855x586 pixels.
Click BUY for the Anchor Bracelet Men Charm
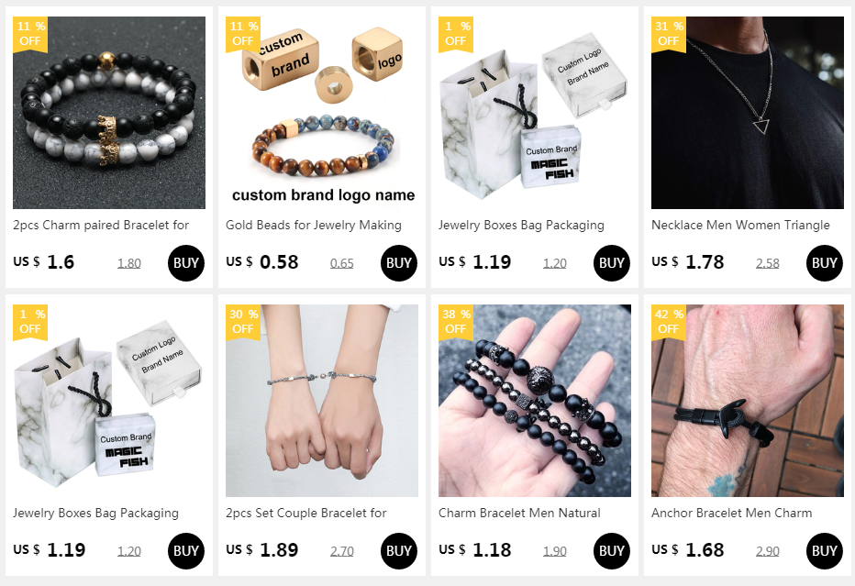pyautogui.click(x=824, y=550)
